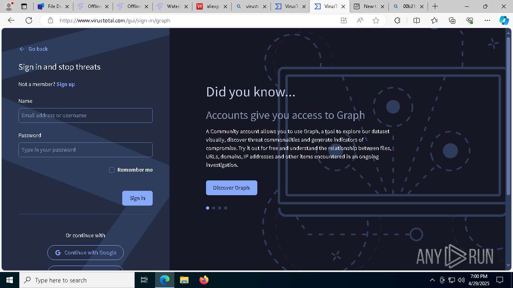The height and width of the screenshot is (288, 513).
Task: Click the taskbar search box
Action: coord(77,280)
